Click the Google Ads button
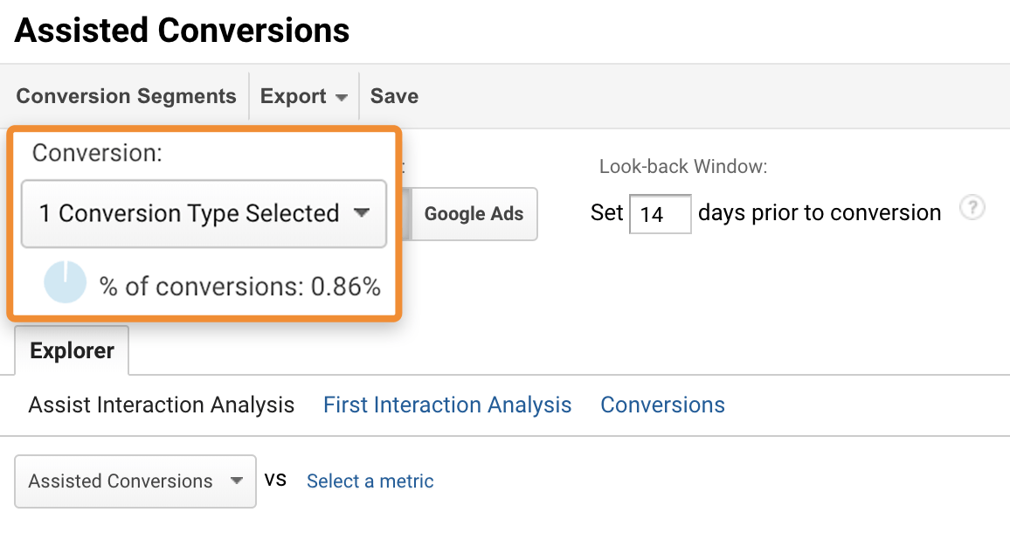Image resolution: width=1010 pixels, height=533 pixels. pos(474,213)
